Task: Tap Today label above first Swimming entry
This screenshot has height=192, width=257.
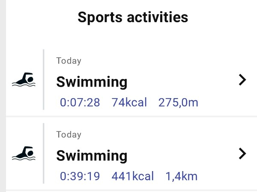Action: 69,61
